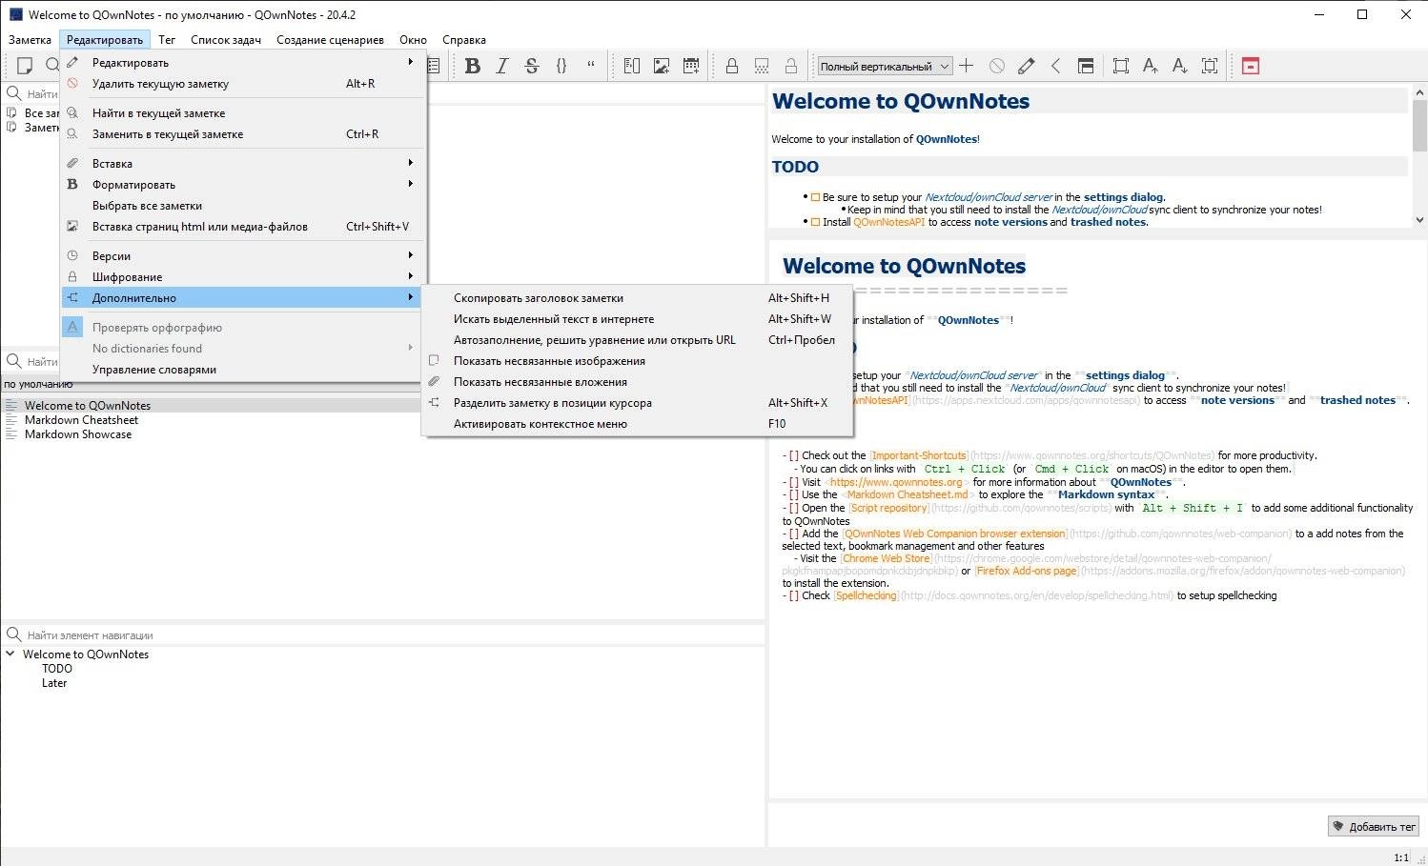Click the plus add workspace icon

pos(967,66)
